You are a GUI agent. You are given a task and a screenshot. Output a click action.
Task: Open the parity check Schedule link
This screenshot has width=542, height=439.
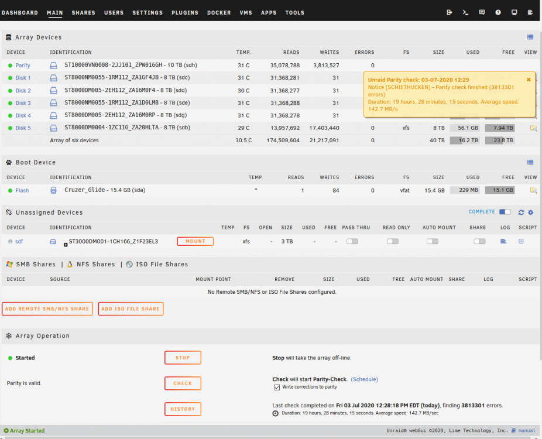364,379
